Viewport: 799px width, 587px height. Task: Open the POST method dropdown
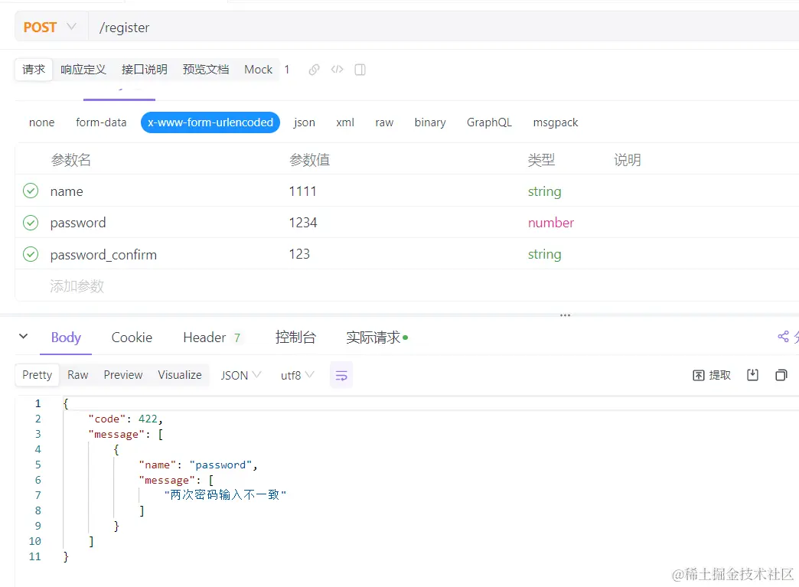(x=51, y=27)
